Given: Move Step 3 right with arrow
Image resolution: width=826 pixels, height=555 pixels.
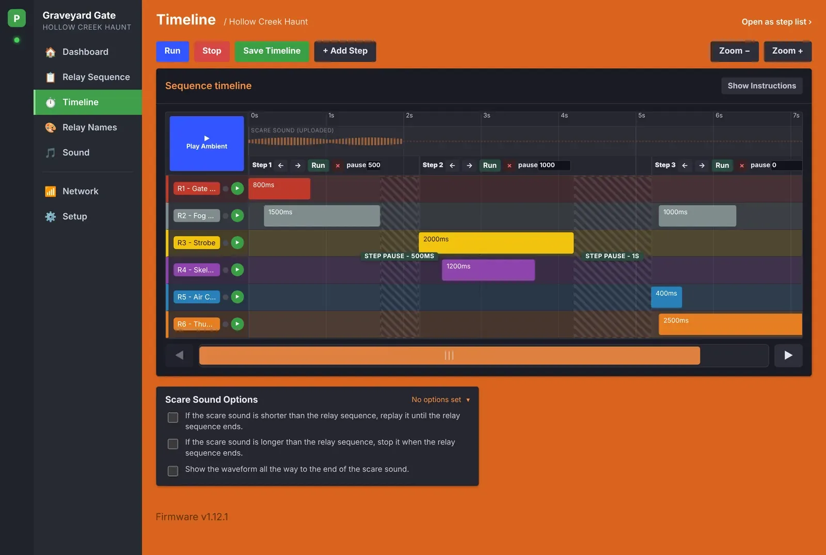Looking at the screenshot, I should 702,165.
